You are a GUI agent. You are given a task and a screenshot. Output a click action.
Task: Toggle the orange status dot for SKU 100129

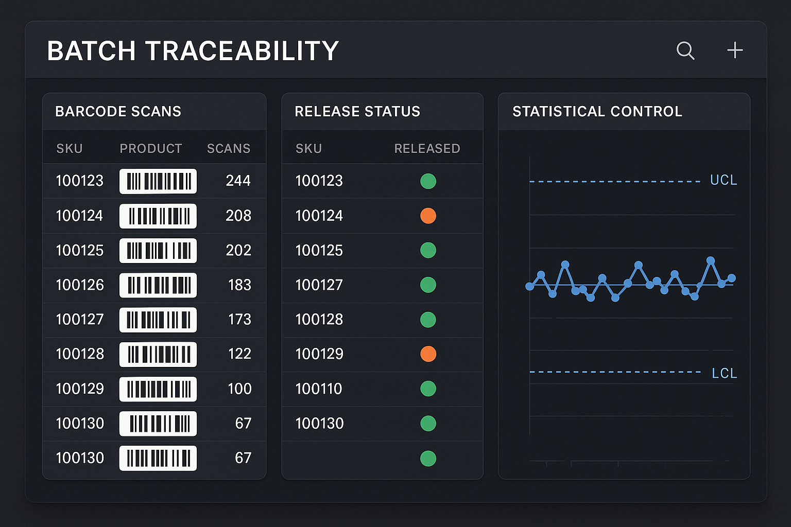[428, 354]
